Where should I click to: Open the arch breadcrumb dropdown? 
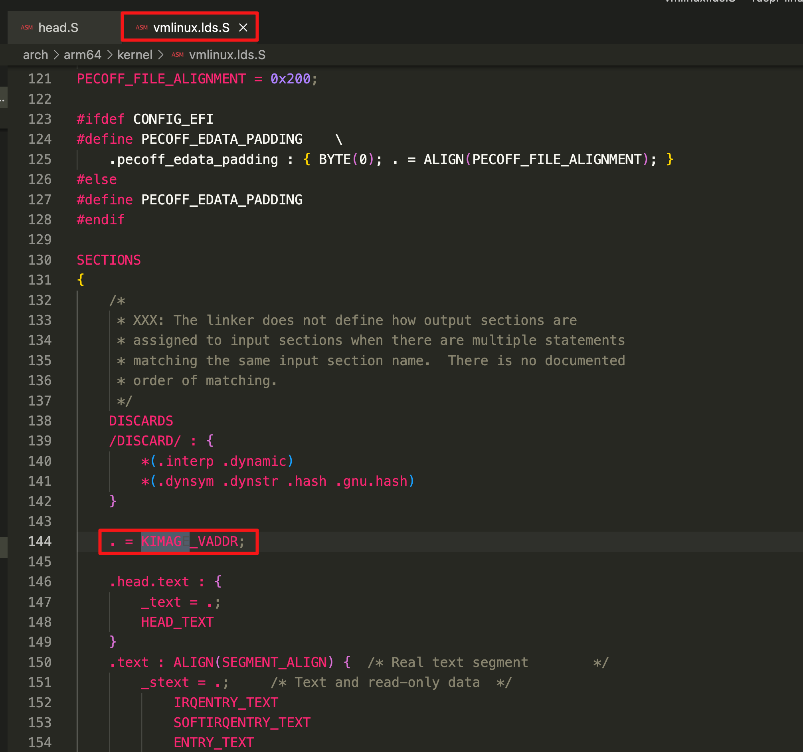coord(35,55)
